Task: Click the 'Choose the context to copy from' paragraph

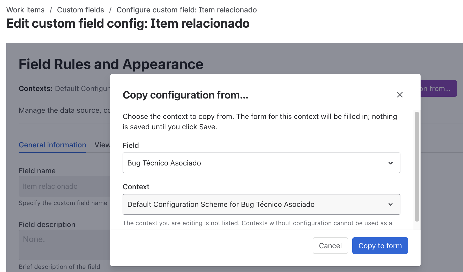Action: (260, 122)
